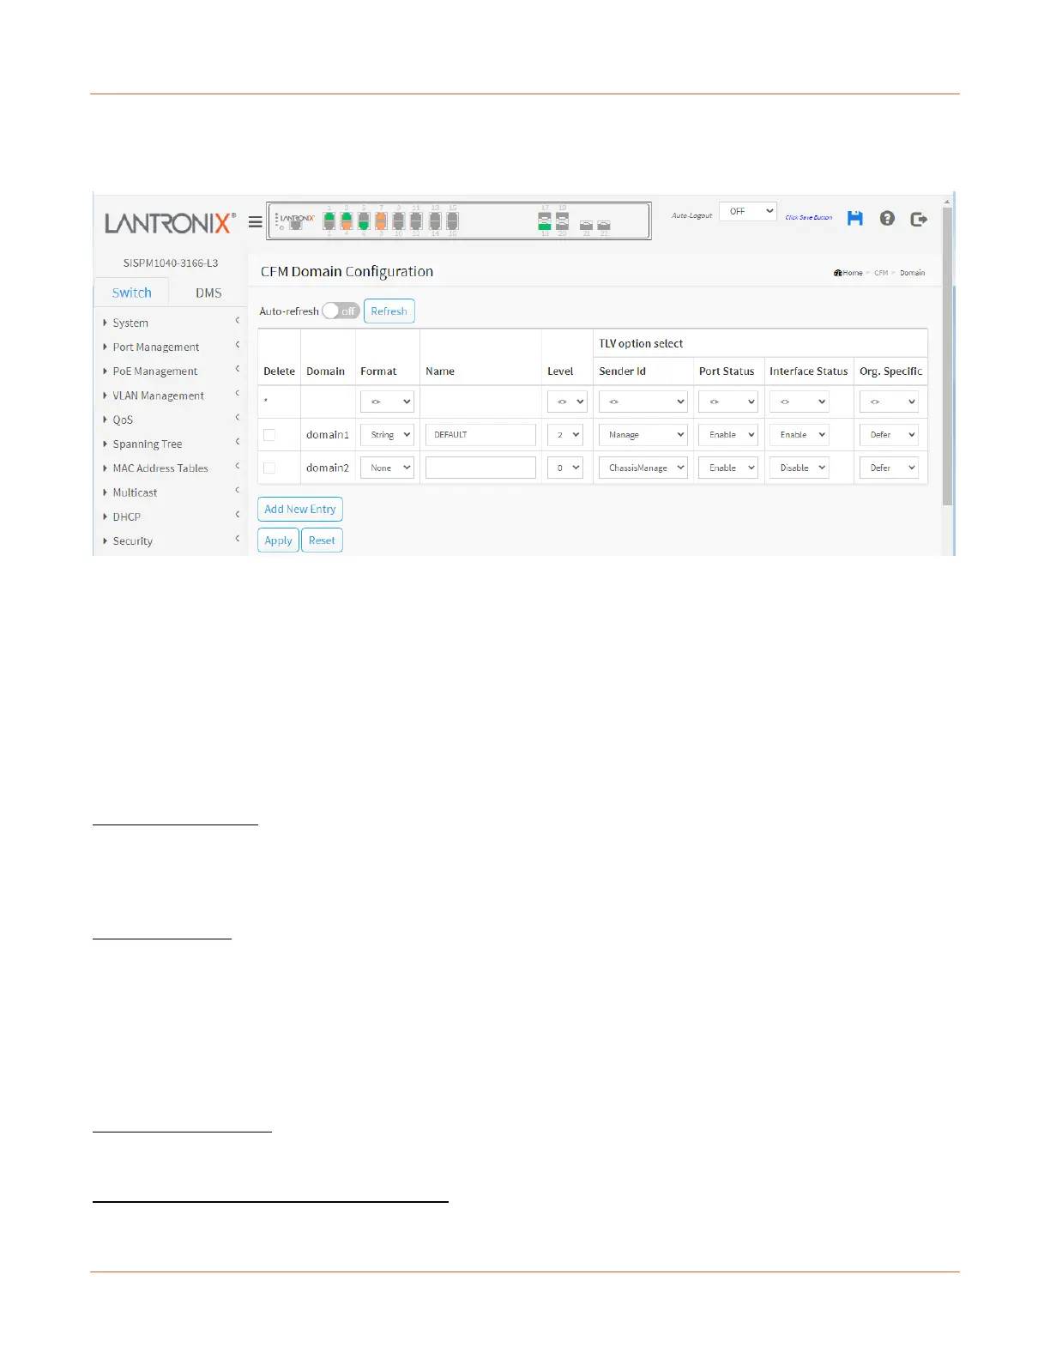Click the Add New Entry button
Screen dimensions: 1050x1359
point(300,509)
